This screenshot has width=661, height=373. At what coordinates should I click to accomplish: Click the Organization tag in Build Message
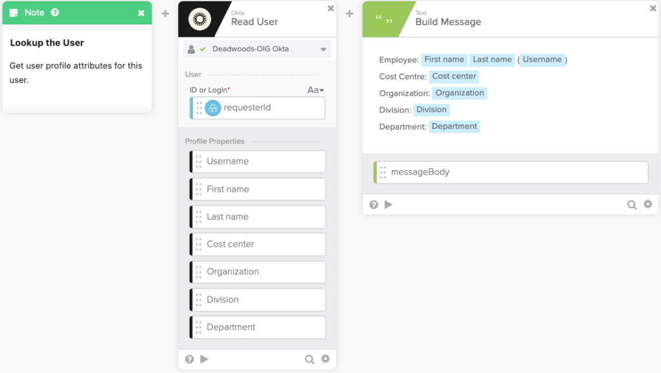click(x=460, y=93)
